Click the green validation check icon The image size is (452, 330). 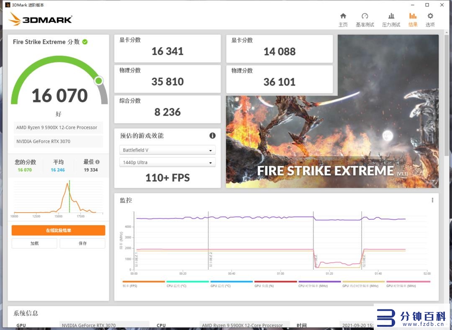coord(85,42)
